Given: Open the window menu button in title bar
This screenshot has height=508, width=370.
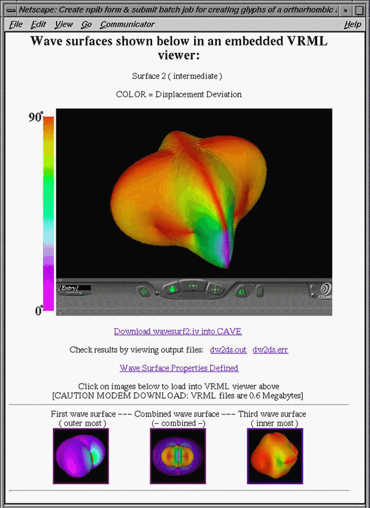Looking at the screenshot, I should [x=11, y=10].
